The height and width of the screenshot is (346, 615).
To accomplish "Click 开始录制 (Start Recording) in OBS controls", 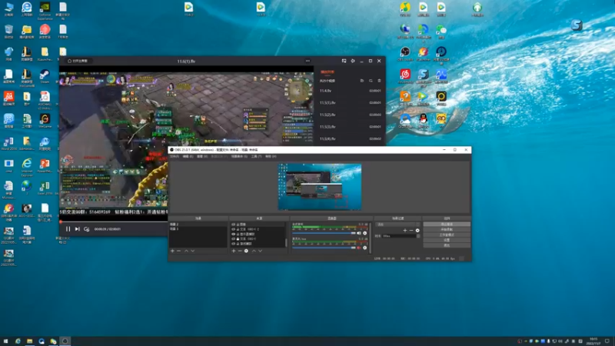I will 447,229.
